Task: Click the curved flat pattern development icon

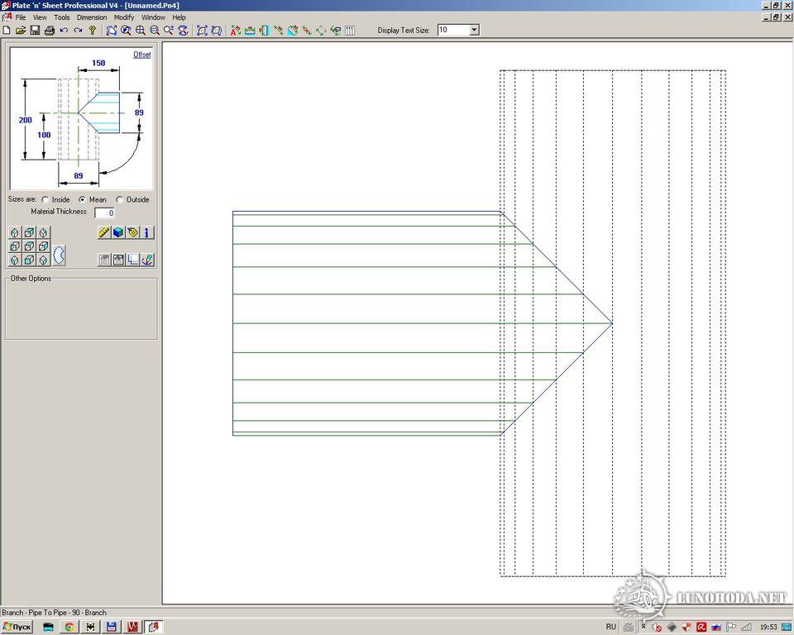Action: pos(60,255)
